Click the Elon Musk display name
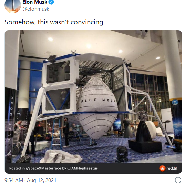The image size is (185, 187). point(35,2)
